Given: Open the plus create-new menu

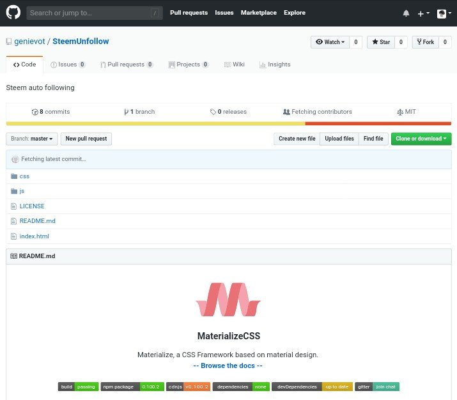Looking at the screenshot, I should tap(424, 13).
